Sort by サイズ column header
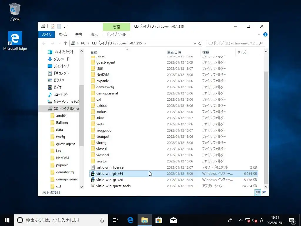The height and width of the screenshot is (226, 301). 247,52
